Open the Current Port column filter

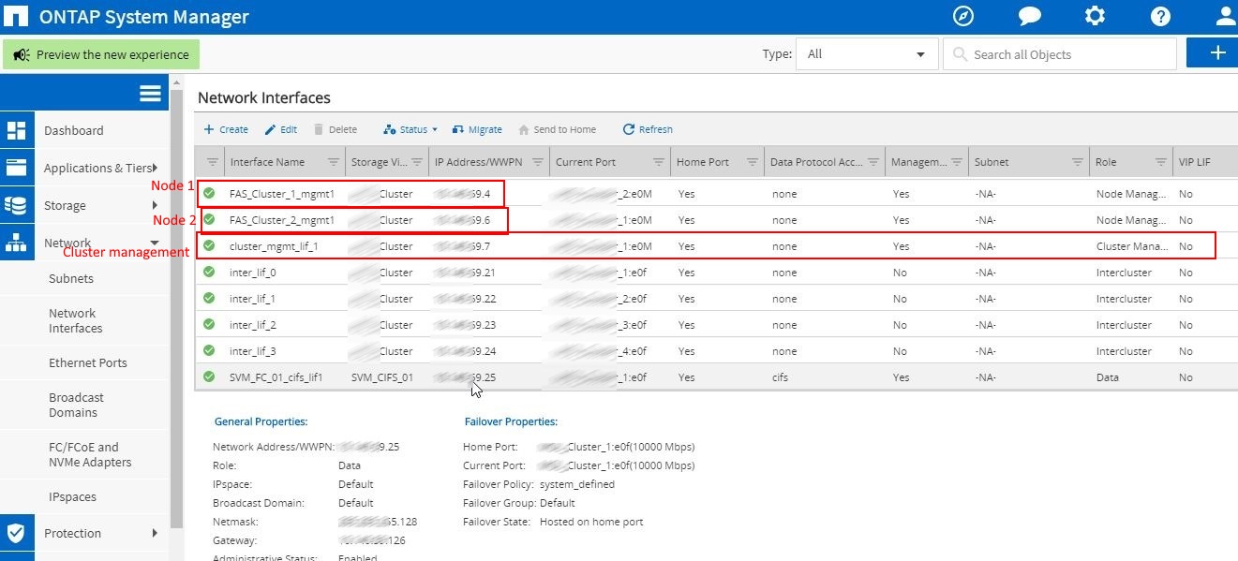659,162
